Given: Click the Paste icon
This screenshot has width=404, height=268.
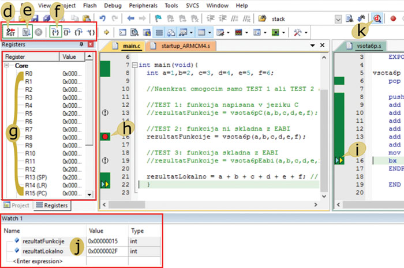Looking at the screenshot, I should (x=87, y=18).
